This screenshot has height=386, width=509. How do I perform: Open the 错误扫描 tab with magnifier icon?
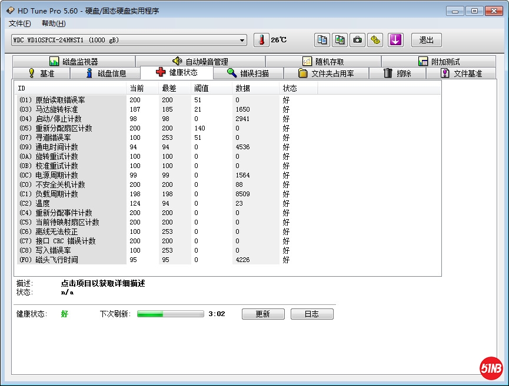click(248, 73)
